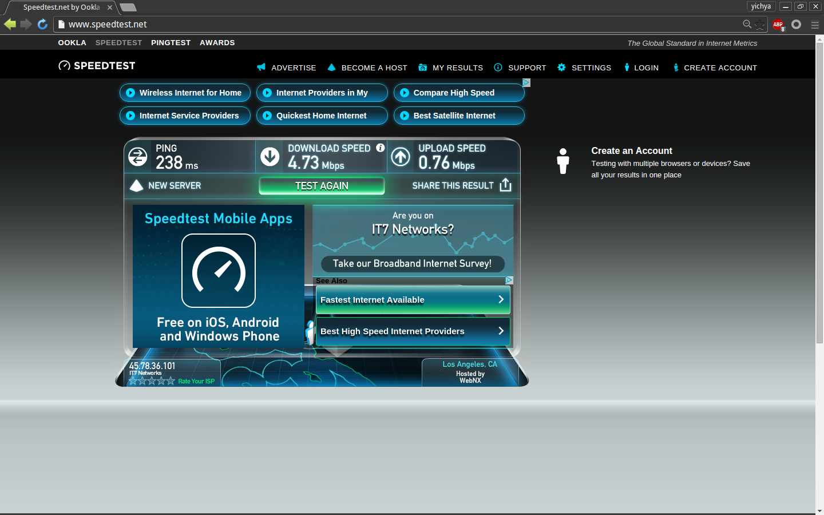The height and width of the screenshot is (515, 824).
Task: Reload the page with refresh icon
Action: pos(42,24)
